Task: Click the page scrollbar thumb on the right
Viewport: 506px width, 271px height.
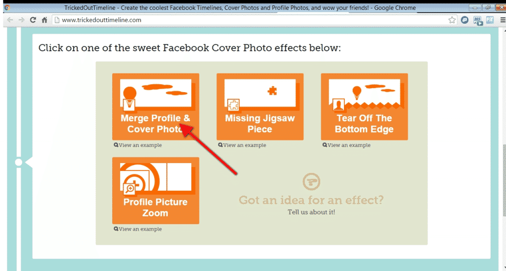Action: pyautogui.click(x=504, y=180)
